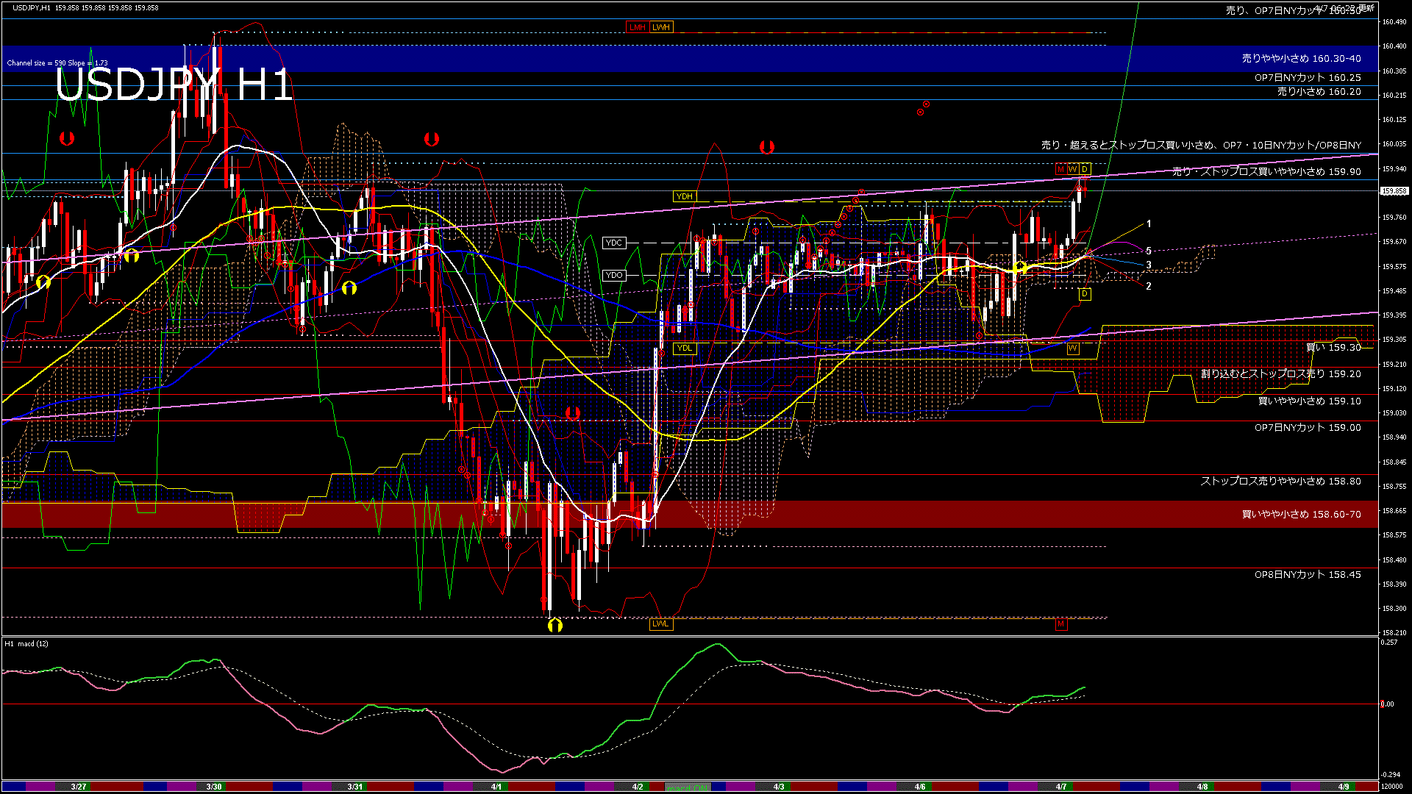Select the YDC yesterday-close label
The height and width of the screenshot is (794, 1412).
pyautogui.click(x=613, y=243)
